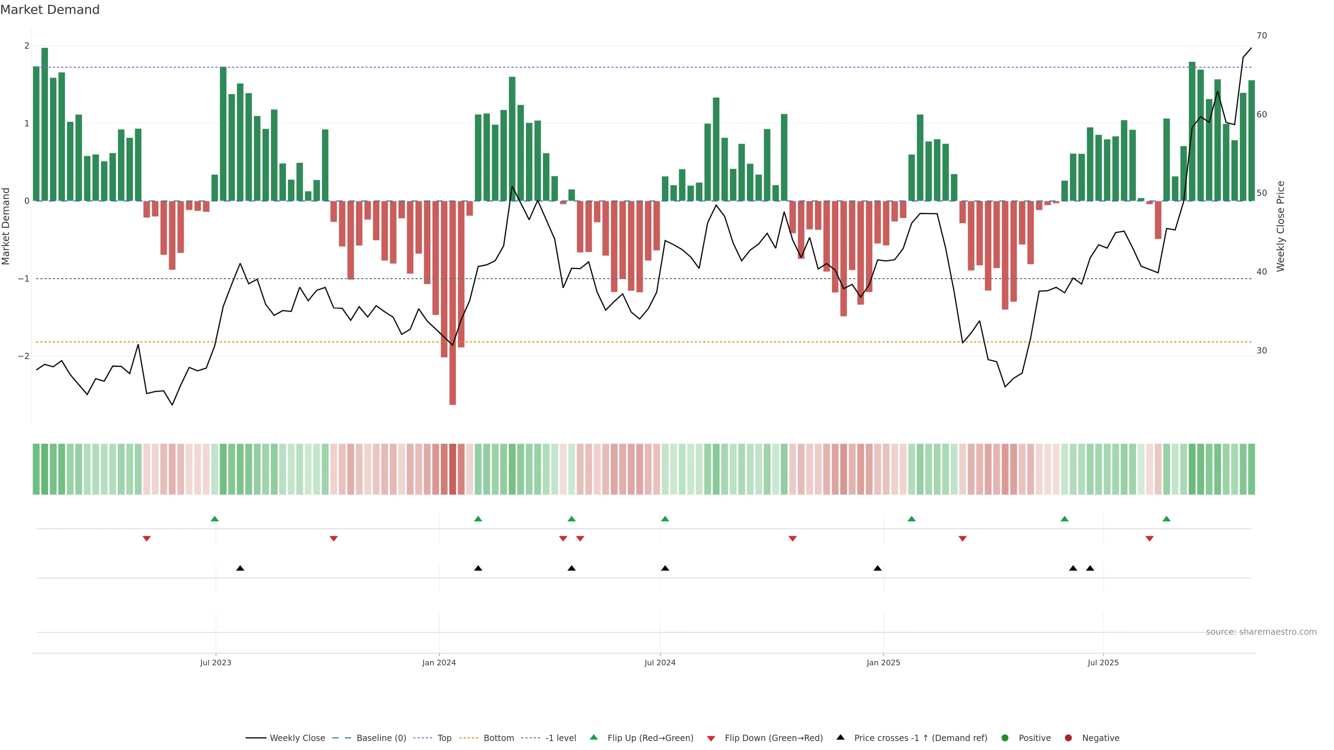
Task: Click the rightmost green flip-up triangle marker
Action: (x=1166, y=519)
